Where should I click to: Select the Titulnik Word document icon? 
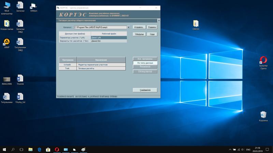click(20, 80)
